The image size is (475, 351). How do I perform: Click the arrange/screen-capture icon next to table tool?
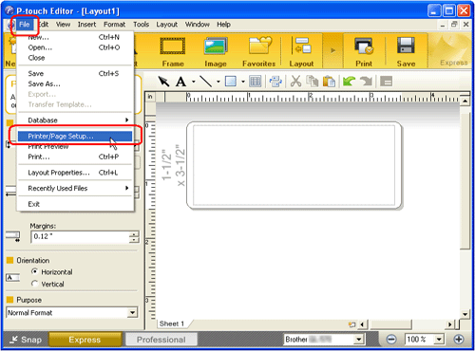(275, 82)
